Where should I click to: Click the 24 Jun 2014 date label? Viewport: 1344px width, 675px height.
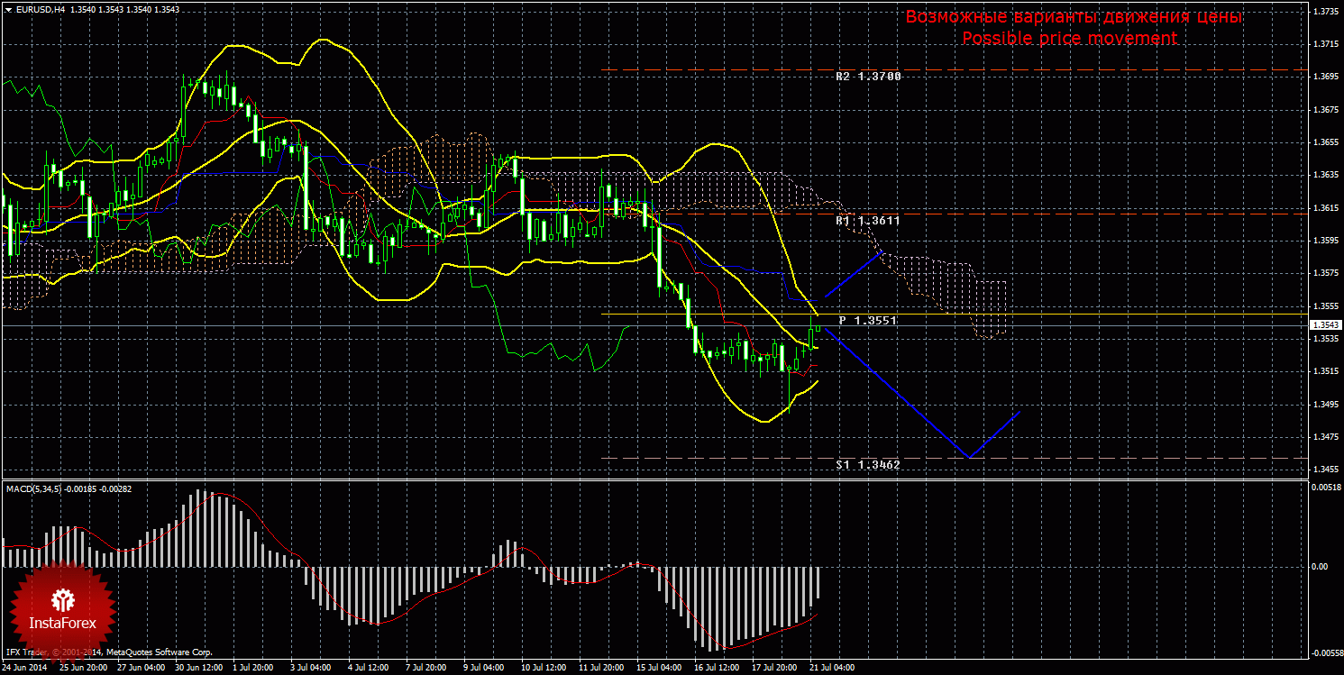24,669
